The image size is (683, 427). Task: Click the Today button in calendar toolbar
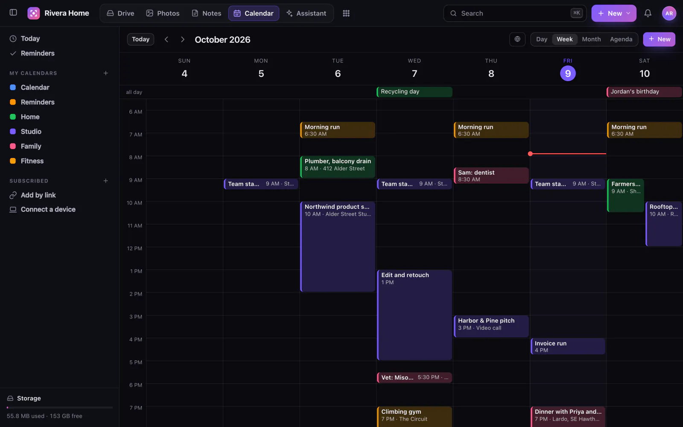[140, 39]
